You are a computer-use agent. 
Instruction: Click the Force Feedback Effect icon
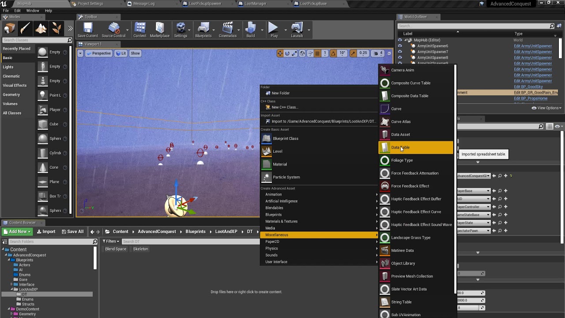pyautogui.click(x=385, y=186)
